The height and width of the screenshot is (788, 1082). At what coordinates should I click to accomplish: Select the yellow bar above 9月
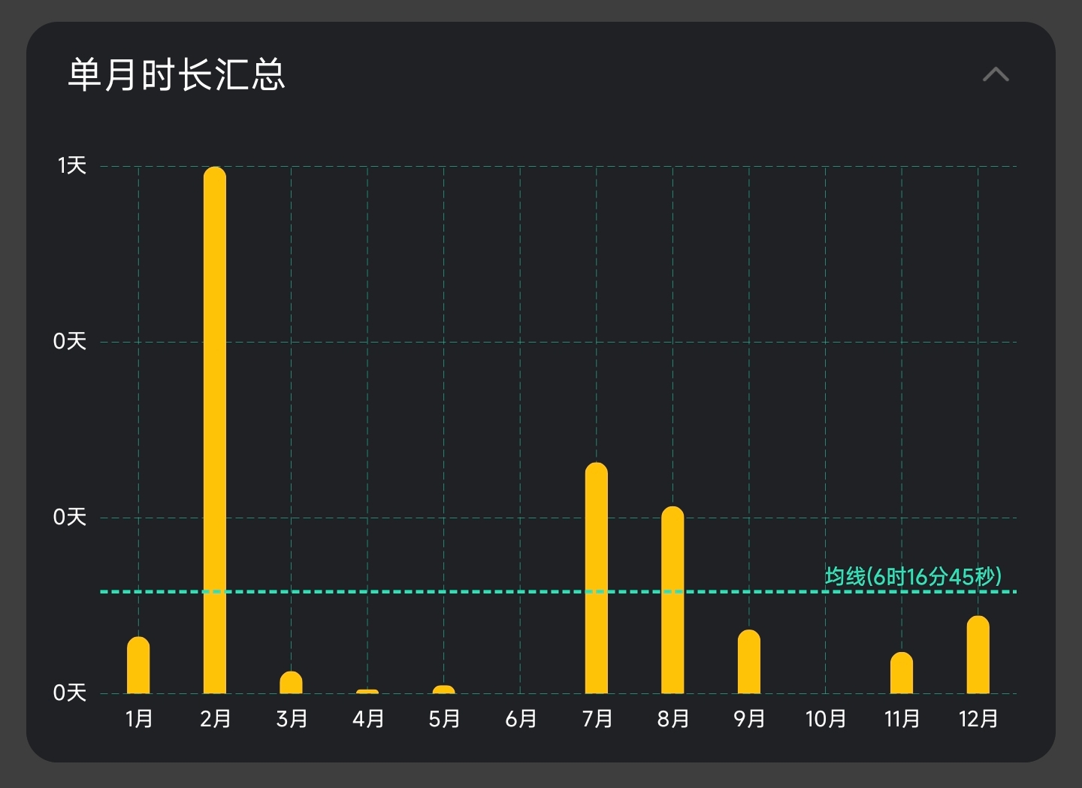pos(749,662)
